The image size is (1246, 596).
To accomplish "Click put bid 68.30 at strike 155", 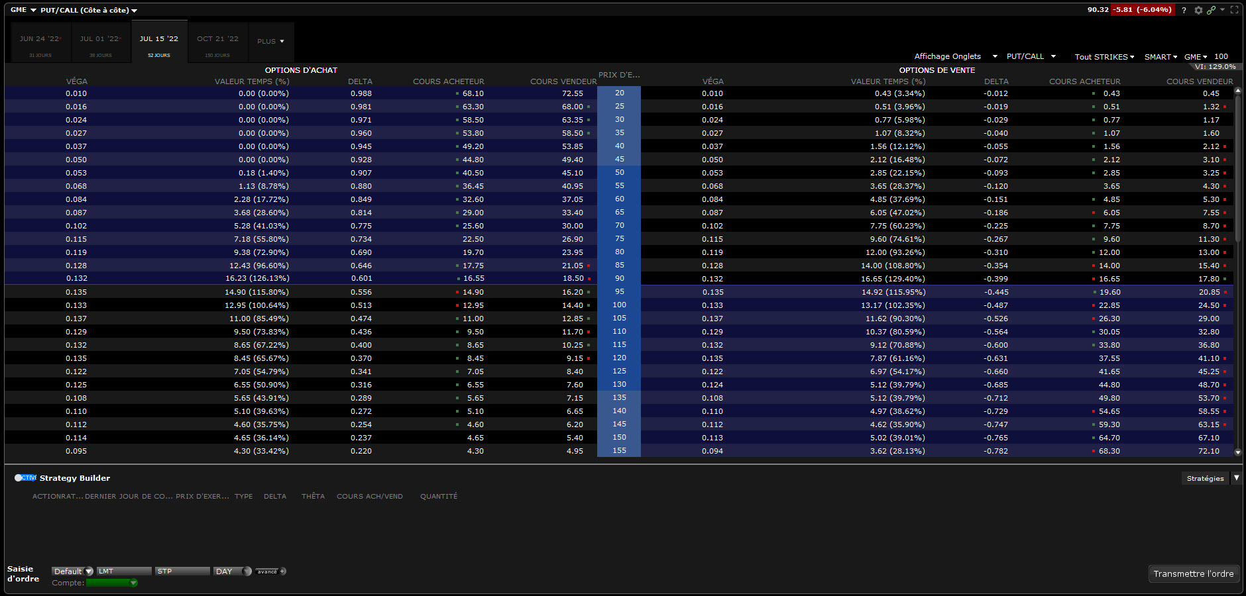I will [1109, 451].
